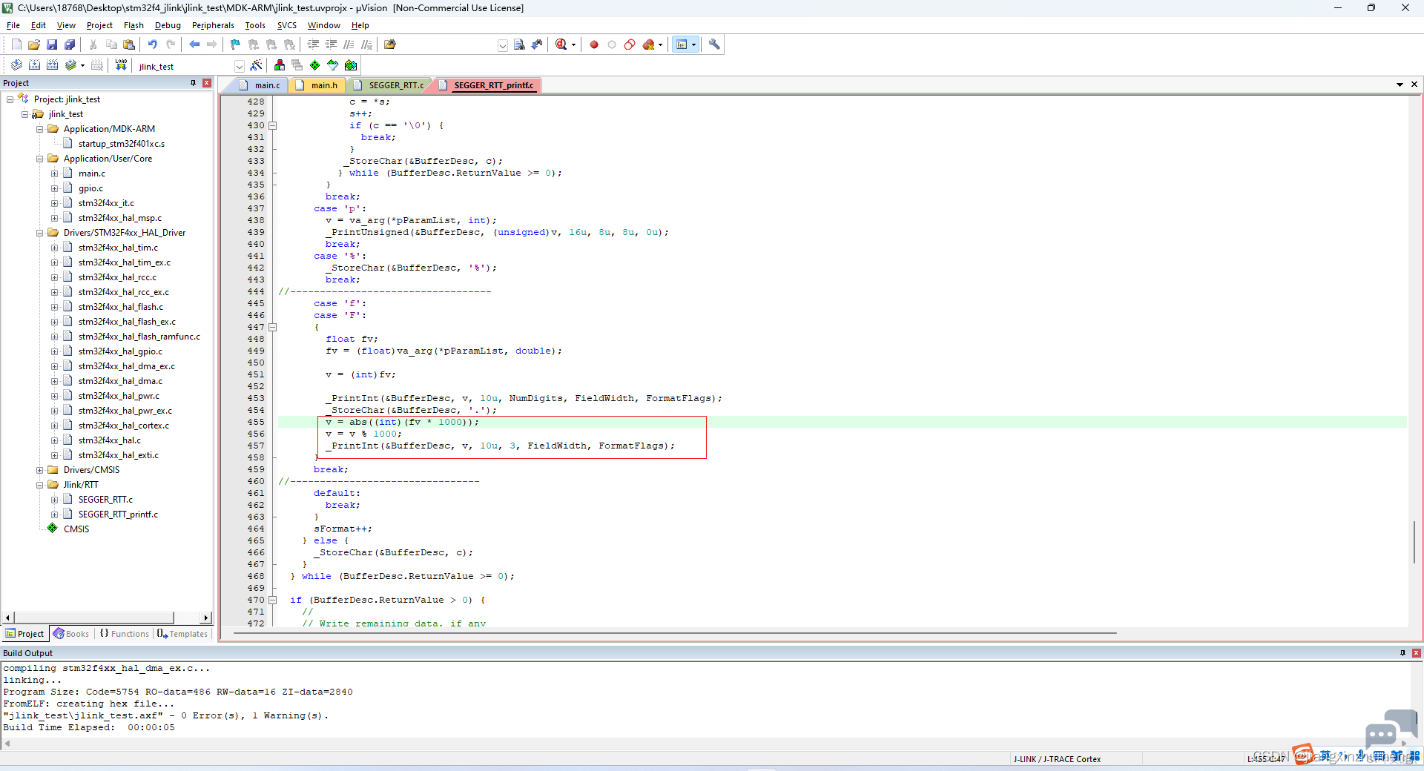
Task: Click the Cut scissors icon
Action: (93, 44)
